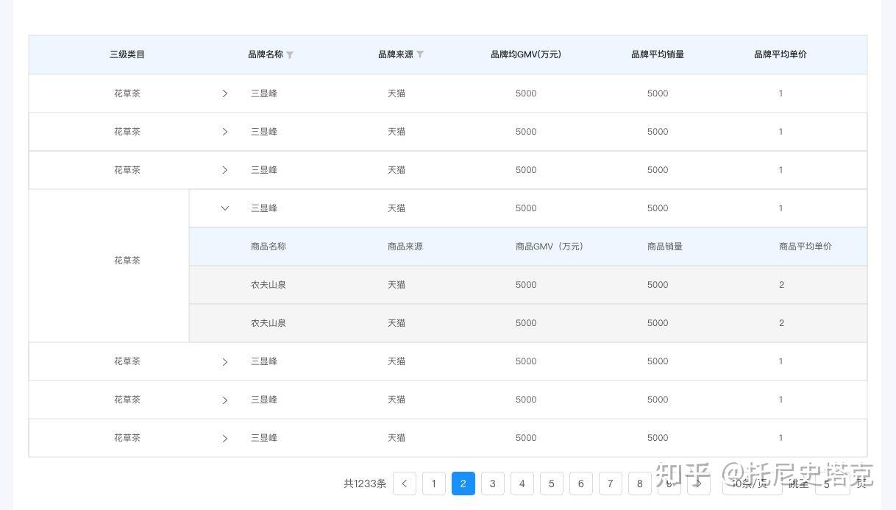The width and height of the screenshot is (896, 510).
Task: Expand the second-to-last 三显峰 brand row
Action: [x=225, y=400]
